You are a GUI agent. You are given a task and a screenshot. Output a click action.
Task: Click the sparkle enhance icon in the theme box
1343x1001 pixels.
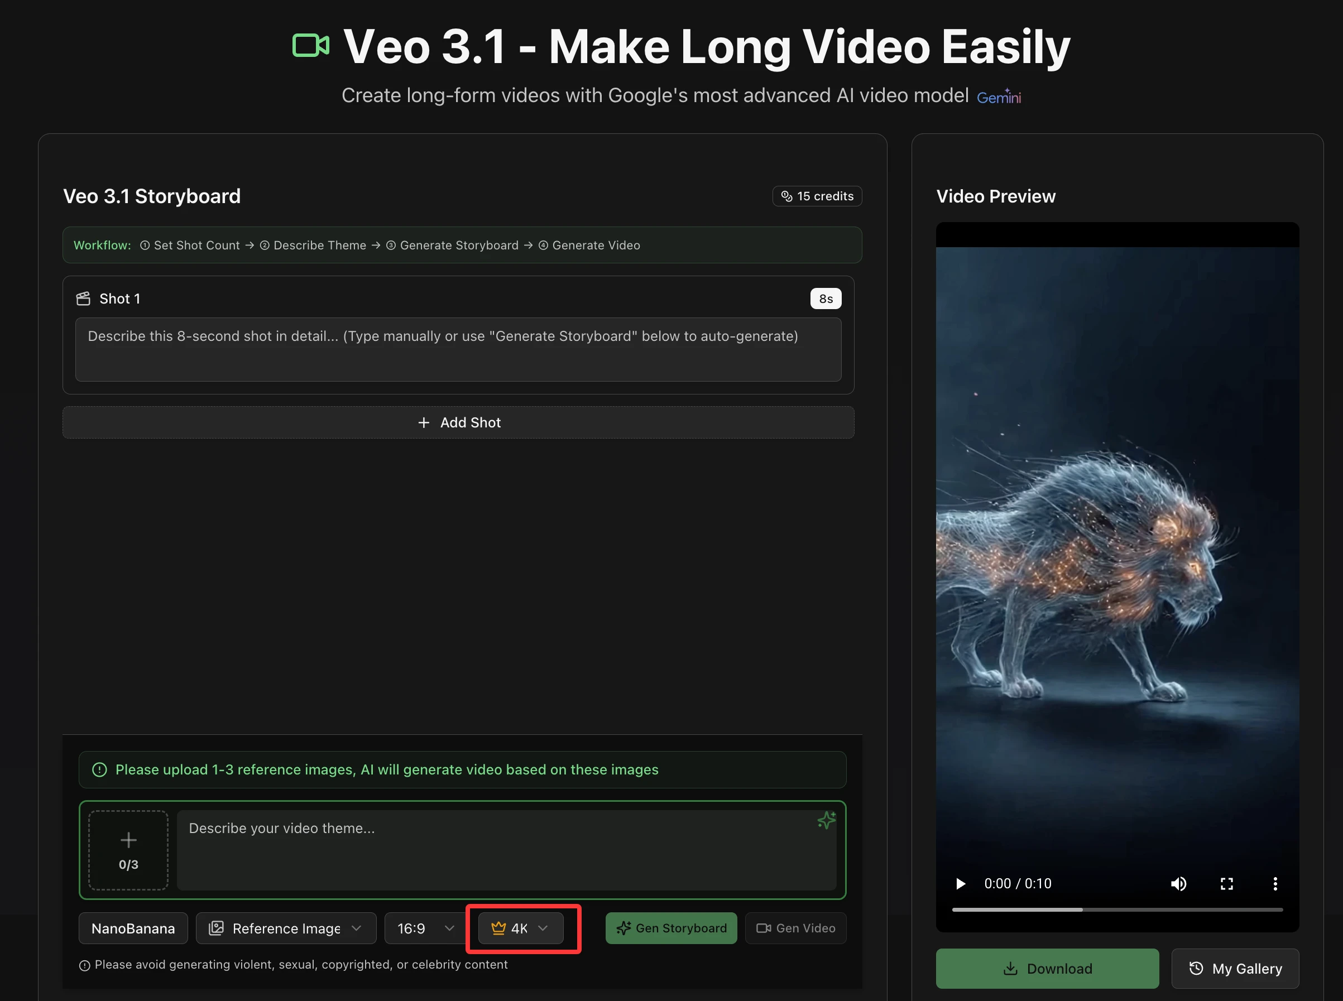coord(827,821)
